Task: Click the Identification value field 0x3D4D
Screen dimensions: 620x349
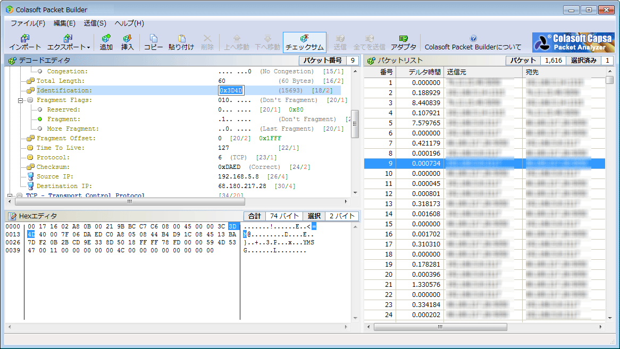Action: (x=231, y=91)
